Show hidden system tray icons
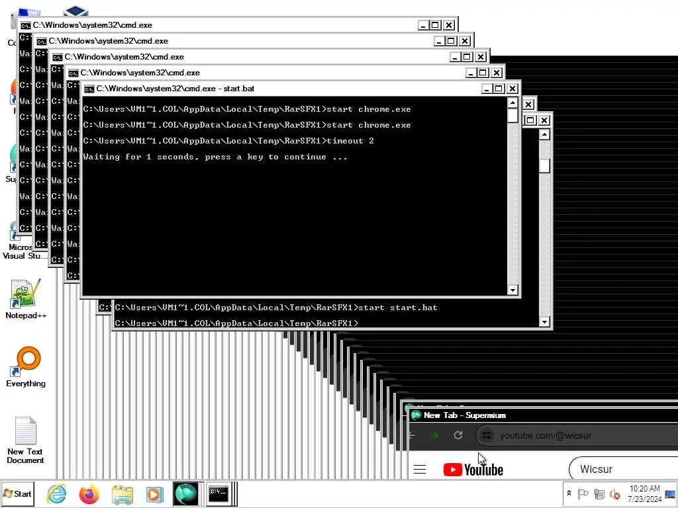This screenshot has width=678, height=508. tap(569, 493)
